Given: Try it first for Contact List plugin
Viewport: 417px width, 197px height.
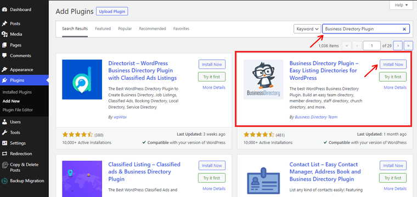Looking at the screenshot, I should click(393, 178).
